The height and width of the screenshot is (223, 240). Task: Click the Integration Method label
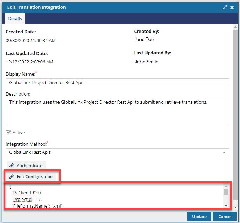point(27,144)
